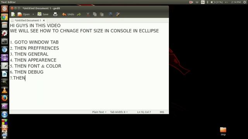
Task: Click Ln 10, Col 7 status indicator
Action: click(144, 112)
